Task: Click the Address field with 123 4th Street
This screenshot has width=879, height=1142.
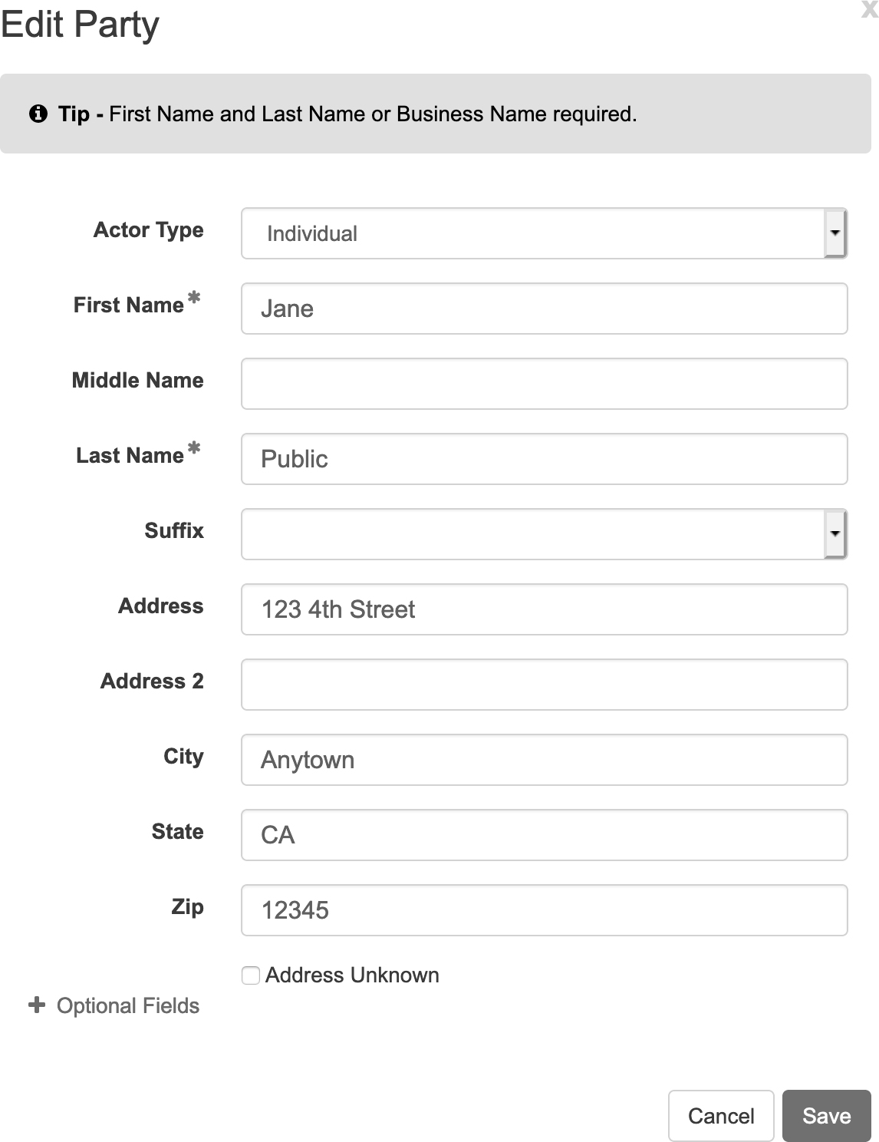Action: [545, 609]
